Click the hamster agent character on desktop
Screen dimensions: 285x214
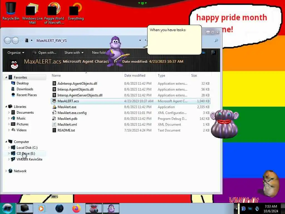click(x=271, y=183)
